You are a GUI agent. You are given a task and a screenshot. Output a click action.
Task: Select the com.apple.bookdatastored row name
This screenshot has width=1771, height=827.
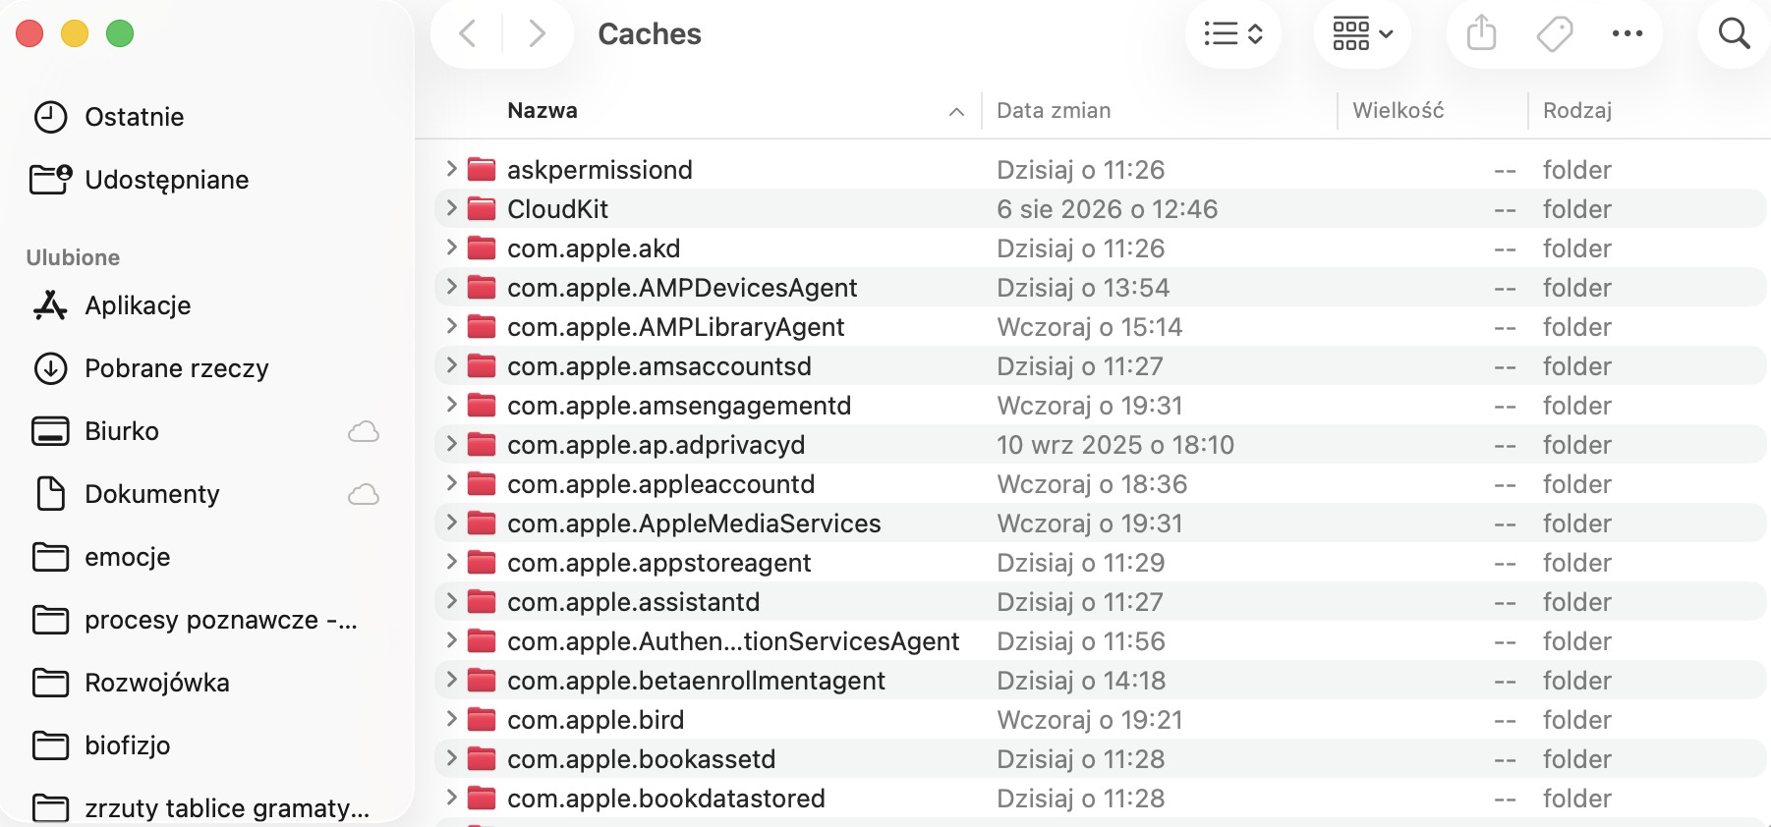pos(665,799)
